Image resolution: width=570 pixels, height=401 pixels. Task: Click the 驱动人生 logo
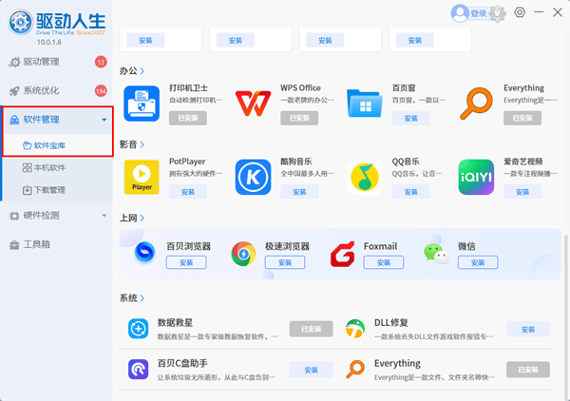57,23
